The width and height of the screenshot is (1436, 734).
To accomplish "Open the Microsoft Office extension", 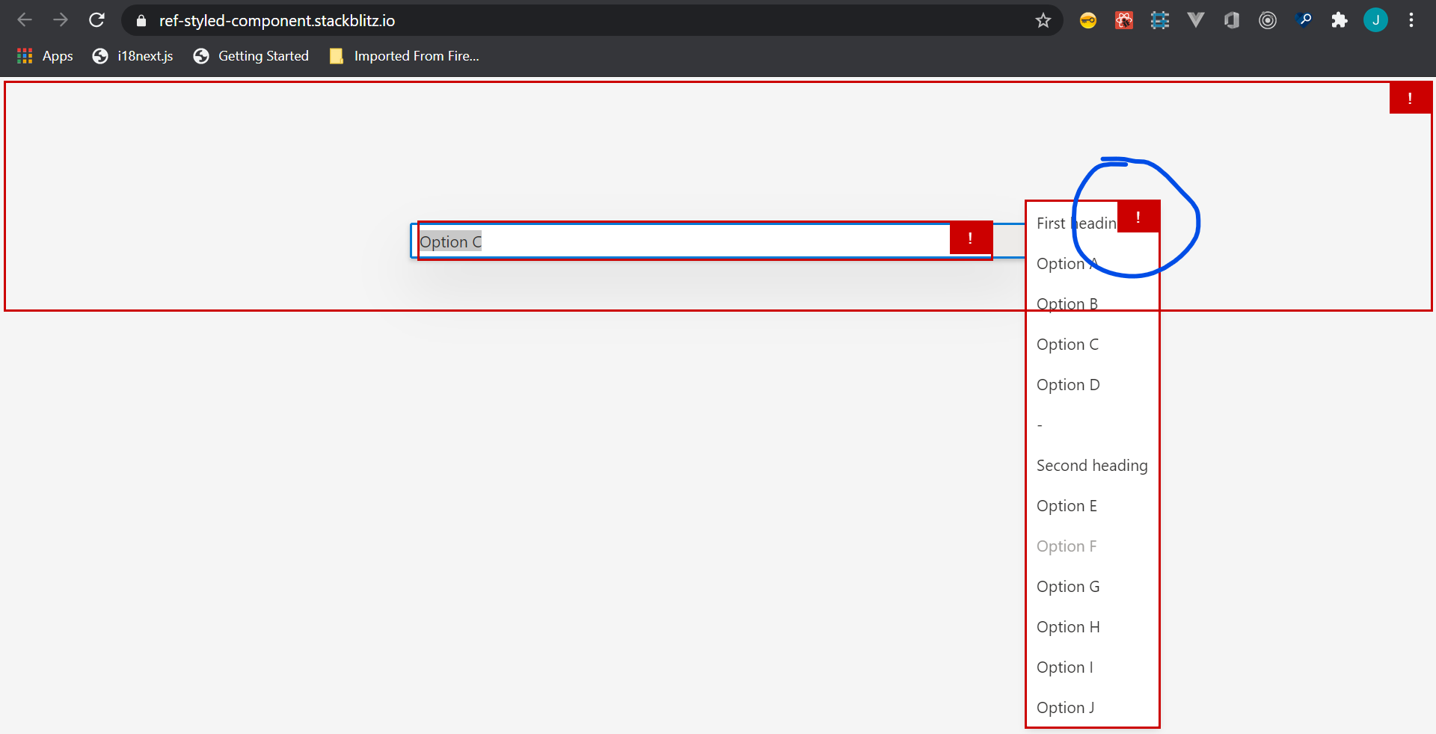I will click(1231, 20).
